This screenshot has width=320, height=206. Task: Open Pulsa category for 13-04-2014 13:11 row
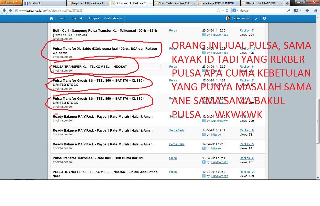[x=173, y=158]
